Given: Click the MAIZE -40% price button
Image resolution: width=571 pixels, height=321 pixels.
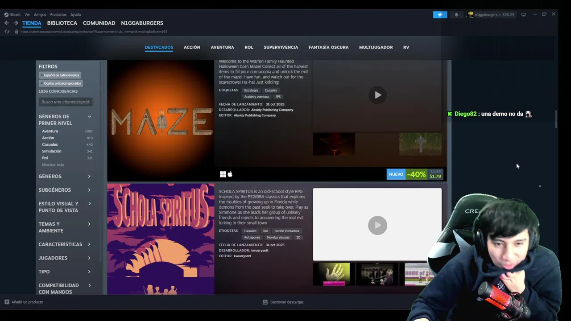Looking at the screenshot, I should (415, 174).
